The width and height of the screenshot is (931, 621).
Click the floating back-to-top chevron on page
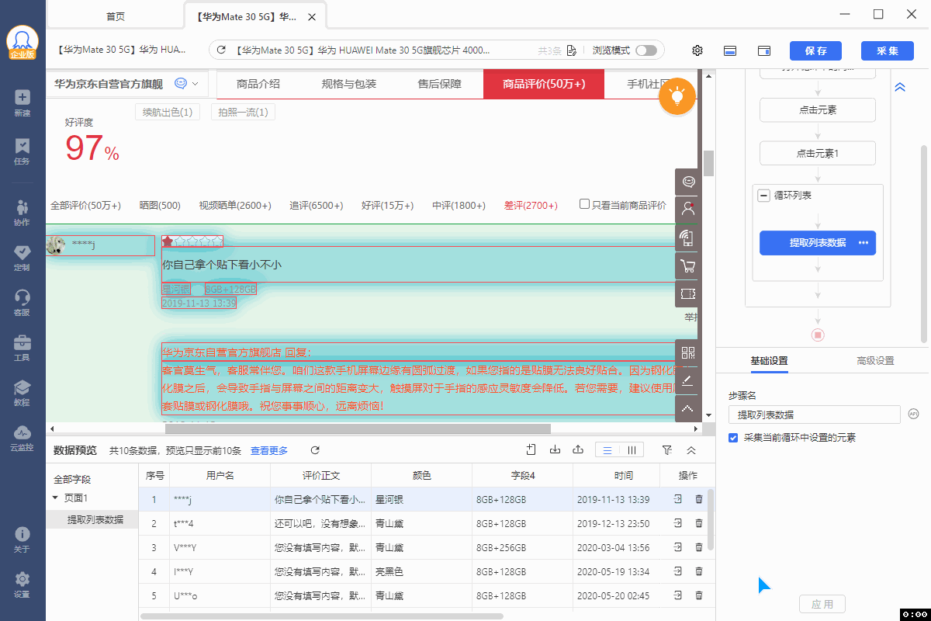[x=687, y=408]
